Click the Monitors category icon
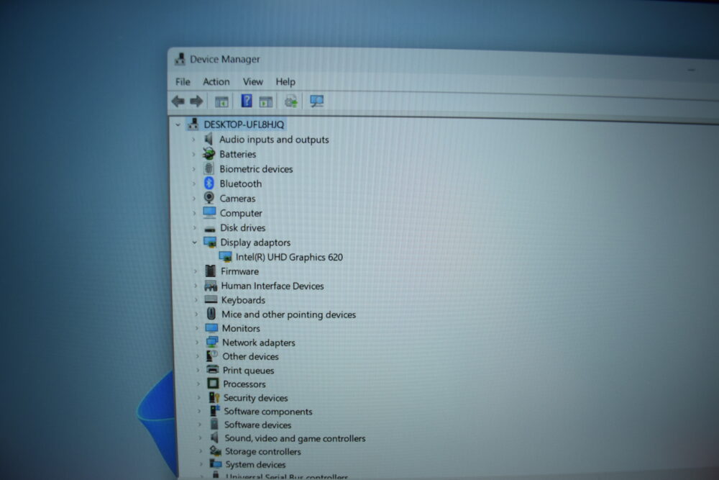 pos(211,328)
